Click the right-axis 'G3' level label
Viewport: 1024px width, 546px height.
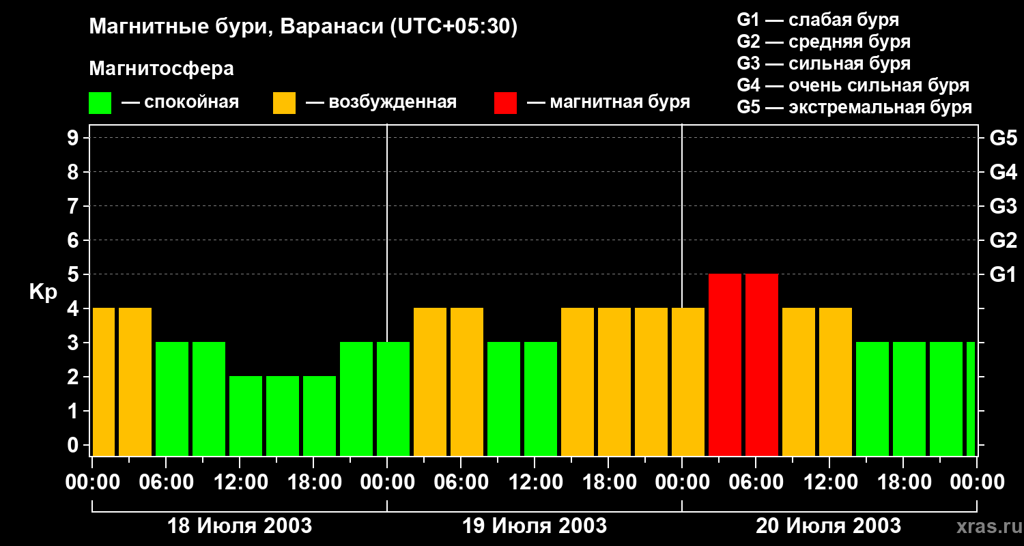coord(1003,206)
